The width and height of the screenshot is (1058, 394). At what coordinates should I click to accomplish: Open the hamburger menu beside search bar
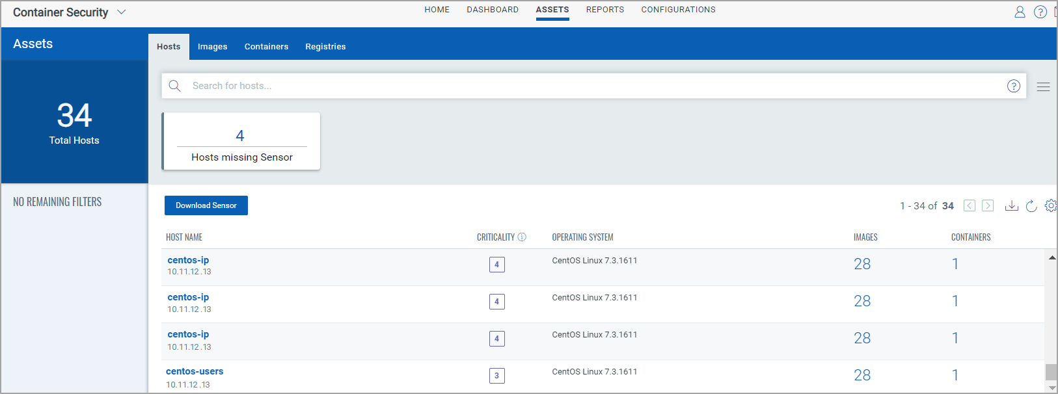click(x=1043, y=86)
